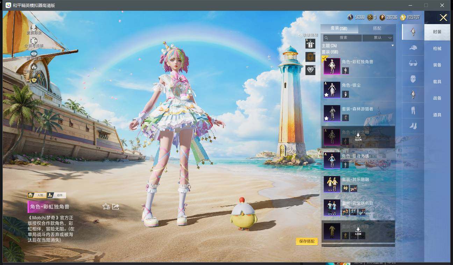Viewport: 453px width, 265px height.
Task: Click the diamond gem icon under the lion badge
Action: pos(310,70)
